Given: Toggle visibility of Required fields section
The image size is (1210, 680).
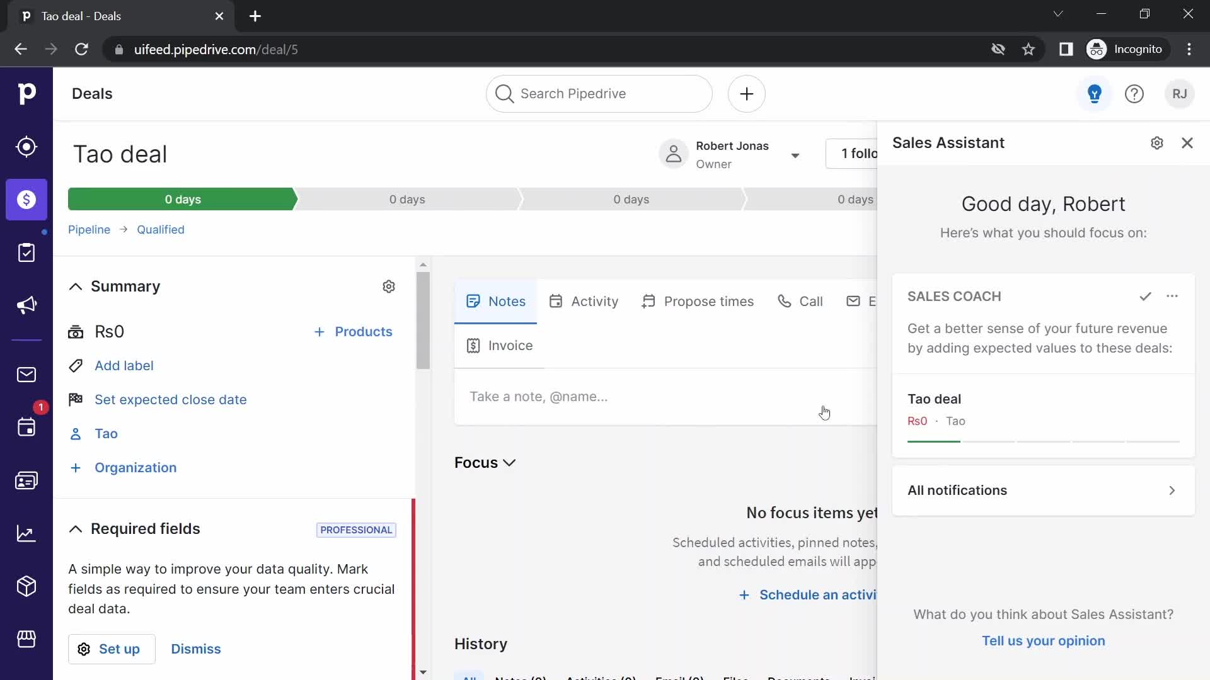Looking at the screenshot, I should 74,529.
